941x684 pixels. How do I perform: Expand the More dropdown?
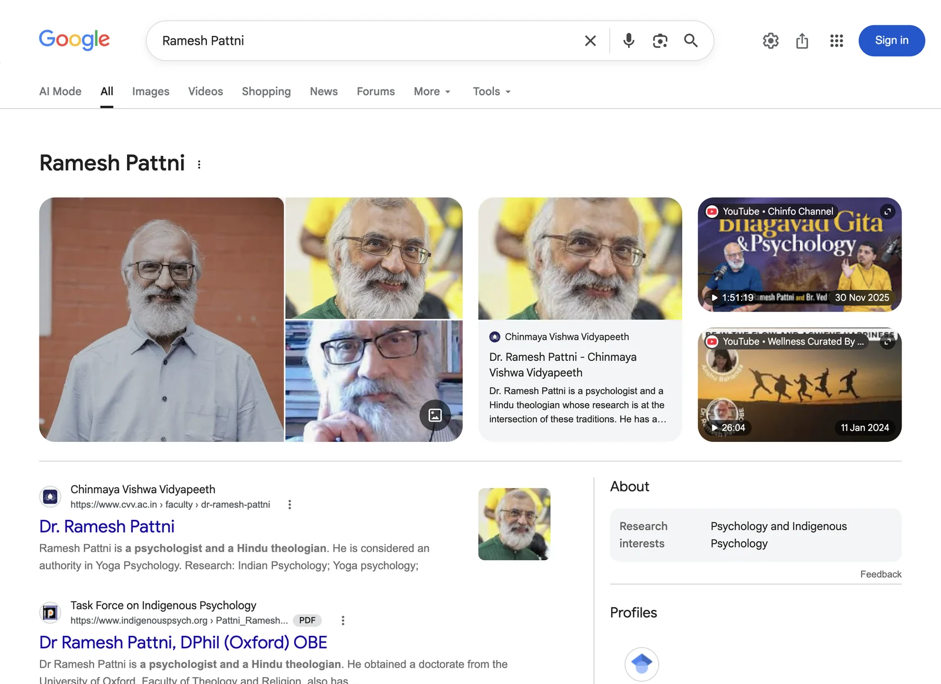(x=432, y=91)
